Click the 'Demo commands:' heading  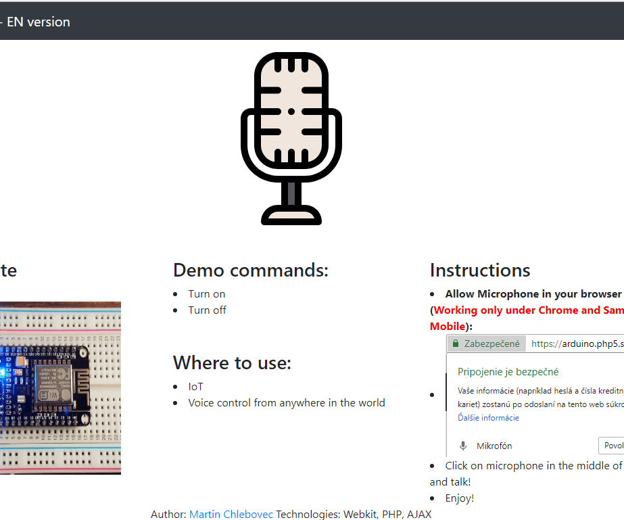pyautogui.click(x=250, y=270)
